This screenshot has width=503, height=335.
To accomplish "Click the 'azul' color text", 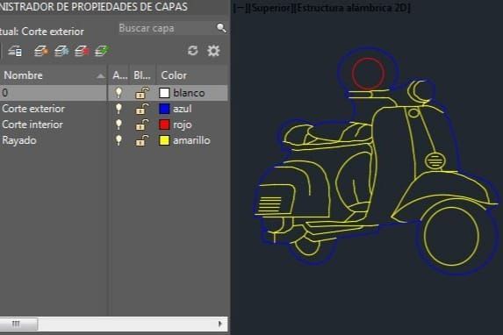I will coord(182,109).
